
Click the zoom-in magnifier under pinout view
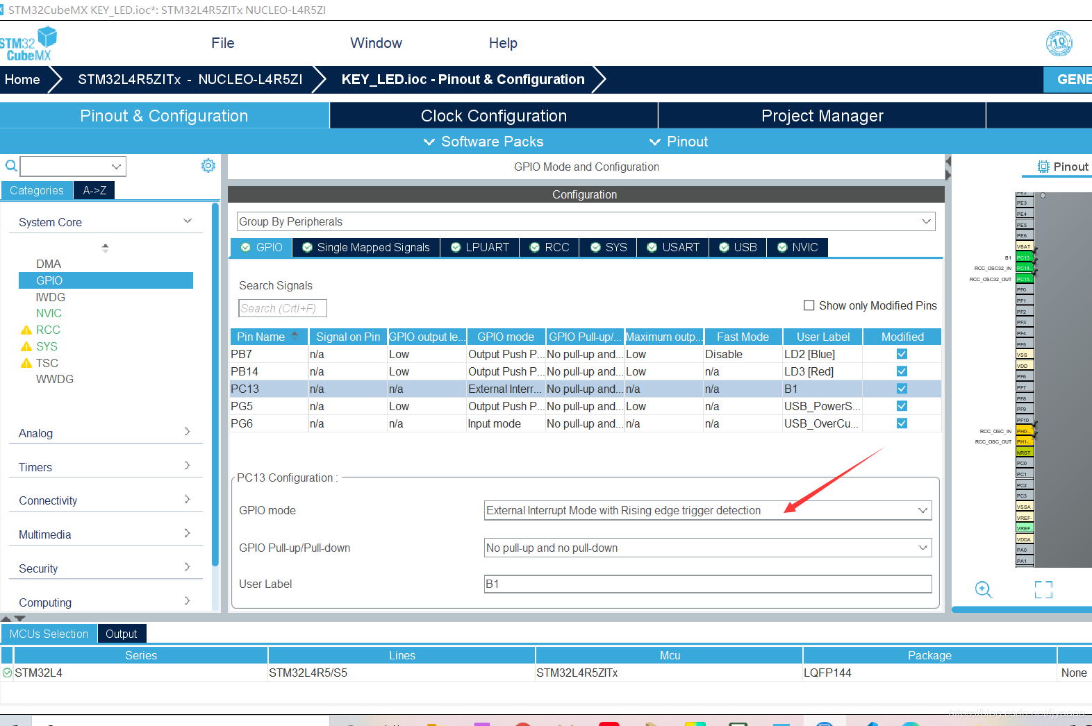tap(984, 589)
